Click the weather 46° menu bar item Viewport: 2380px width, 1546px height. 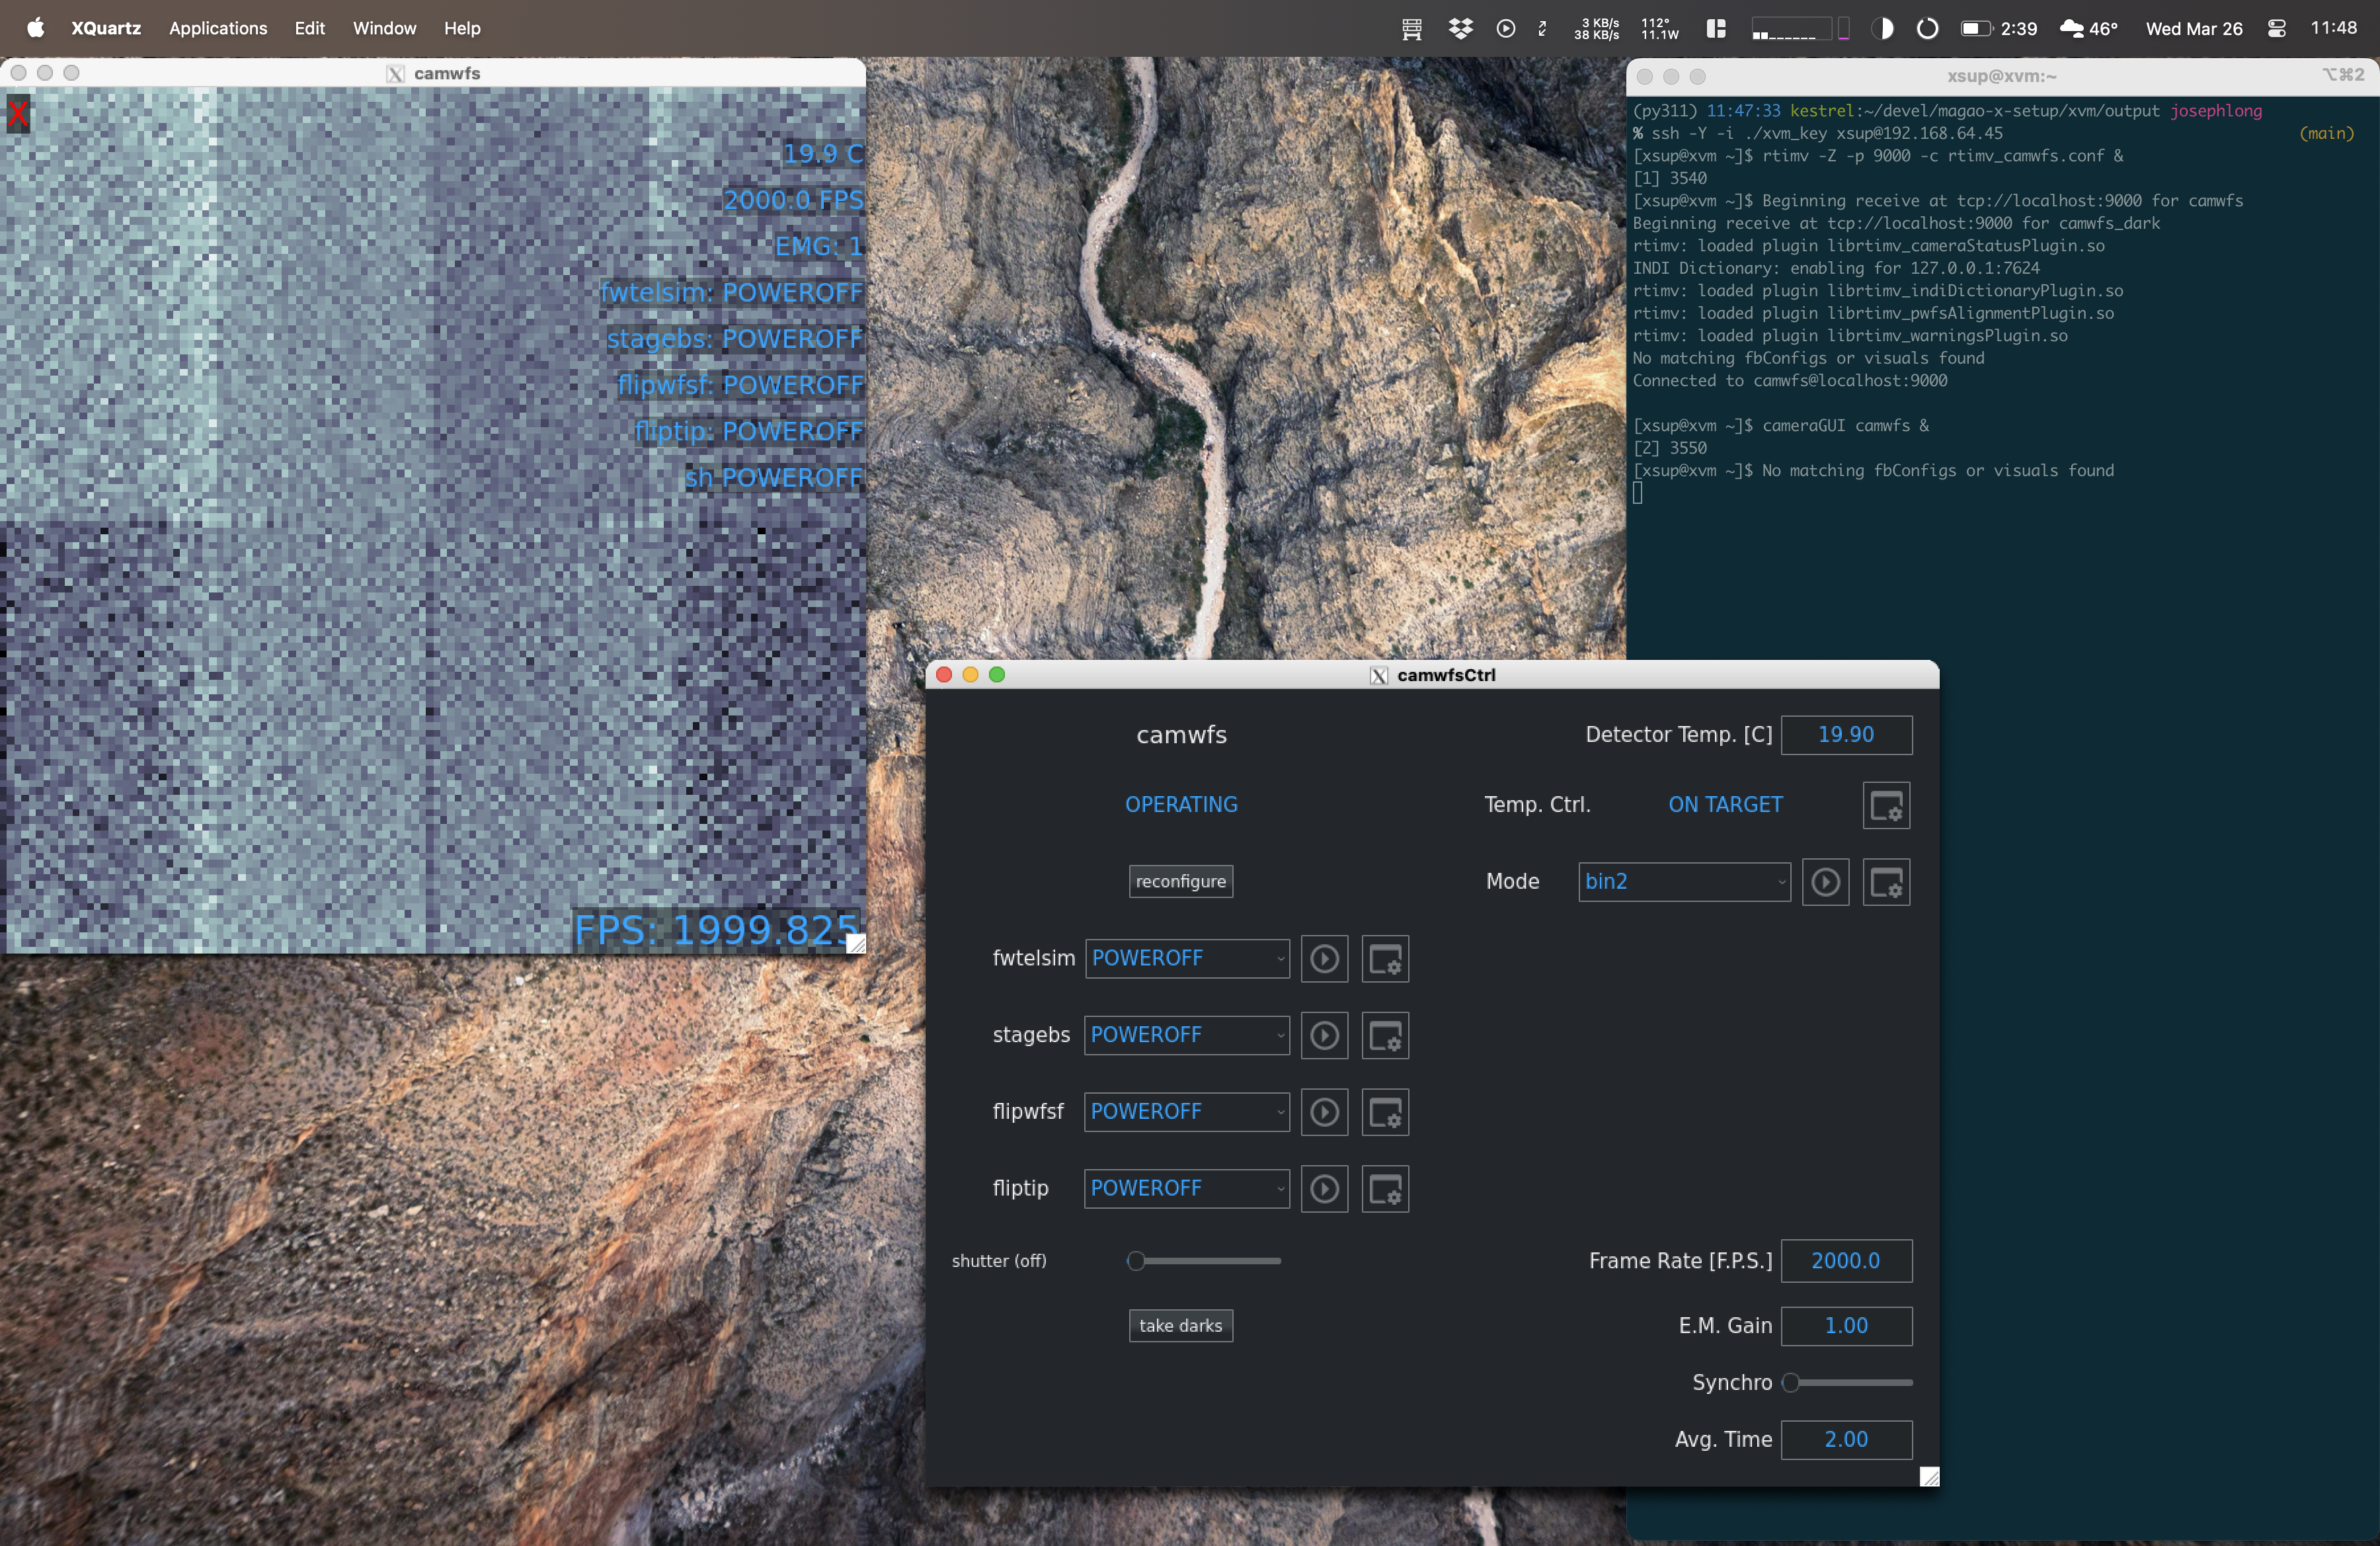tap(2088, 28)
